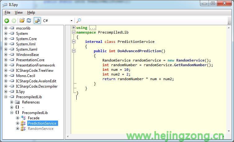Screen dimensions: 234x142
Task: Collapse the PrecompiledLib assembly node
Action: click(6, 97)
